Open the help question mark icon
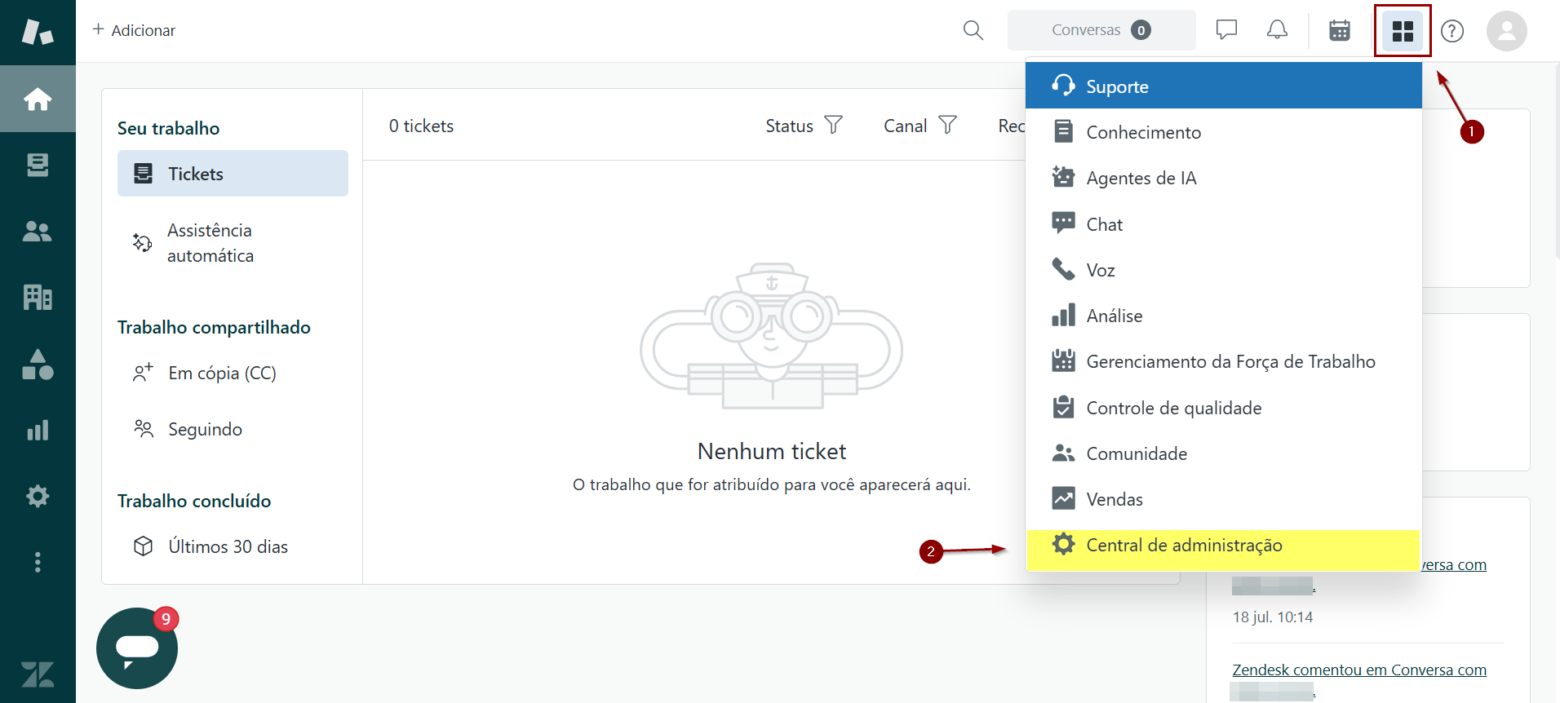 click(x=1451, y=31)
